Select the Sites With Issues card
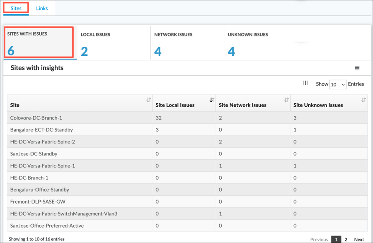 point(39,43)
